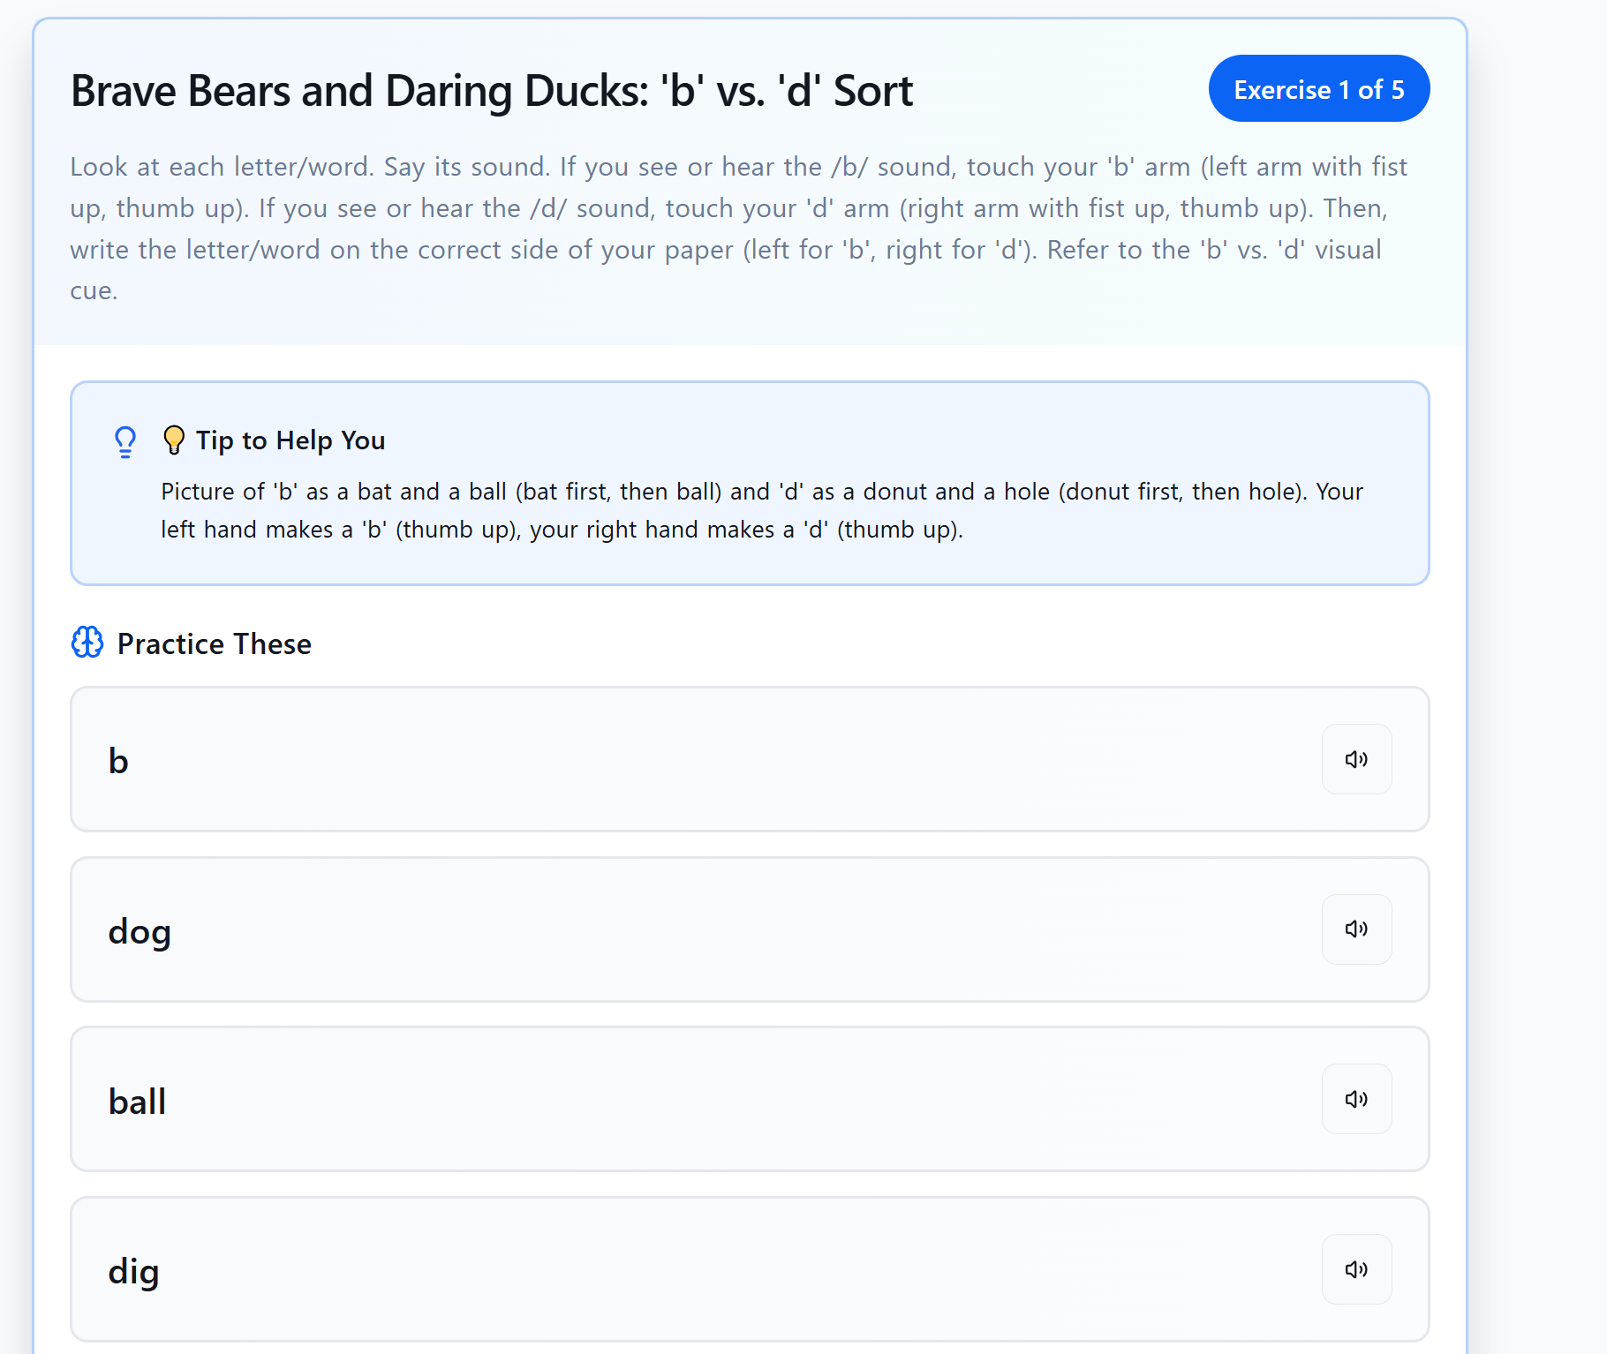Select the letter 'b' practice text
The width and height of the screenshot is (1607, 1354).
tap(118, 761)
